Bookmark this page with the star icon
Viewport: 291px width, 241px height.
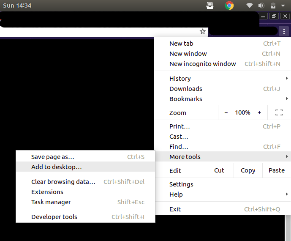[x=202, y=31]
